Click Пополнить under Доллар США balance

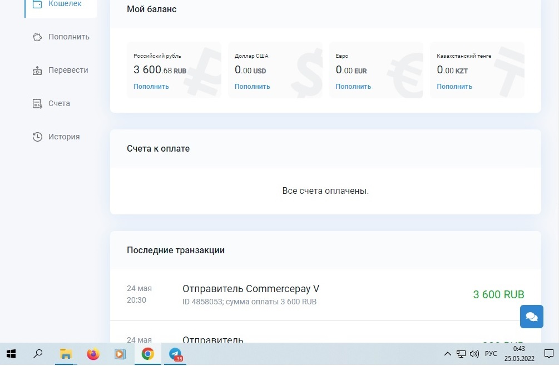(x=252, y=87)
